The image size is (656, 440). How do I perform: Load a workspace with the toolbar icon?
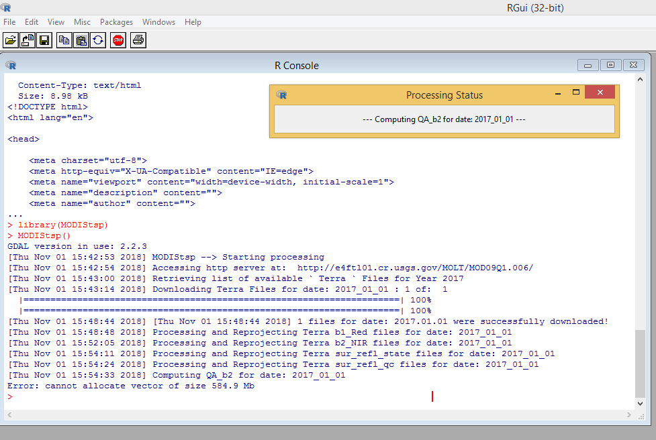tap(27, 40)
